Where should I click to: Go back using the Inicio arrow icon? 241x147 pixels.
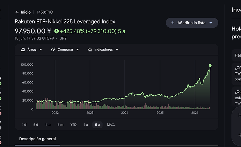(17, 12)
